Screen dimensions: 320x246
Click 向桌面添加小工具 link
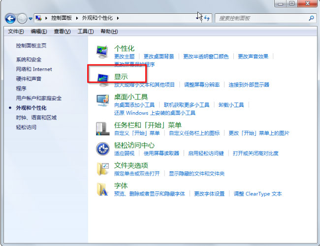pyautogui.click(x=134, y=105)
